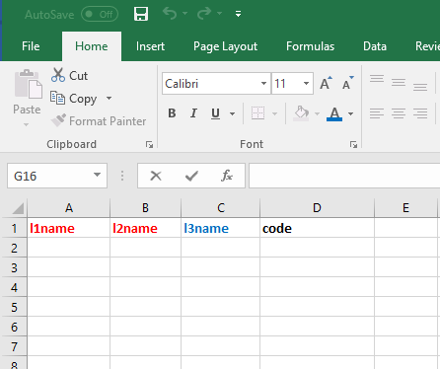
Task: Click the Bottom Align icon
Action: point(420,87)
